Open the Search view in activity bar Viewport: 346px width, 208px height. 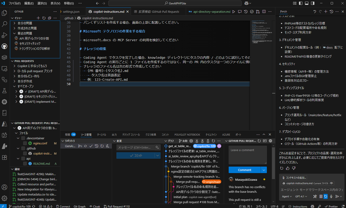(x=4, y=24)
